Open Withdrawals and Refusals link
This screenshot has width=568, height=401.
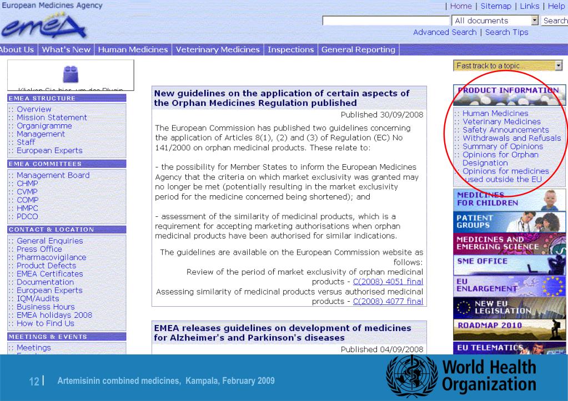(x=512, y=138)
